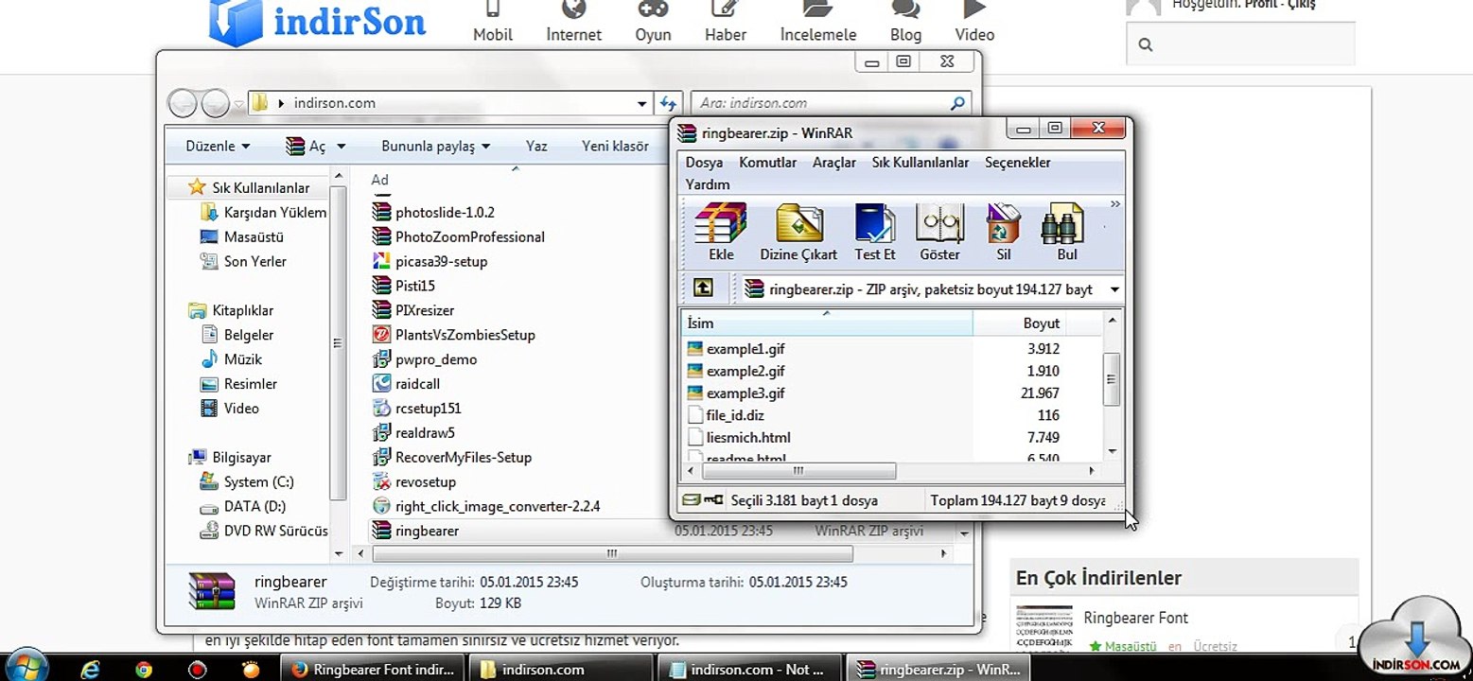Show more WinRAR toolbar buttons chevron
This screenshot has height=681, width=1473.
tap(1115, 203)
